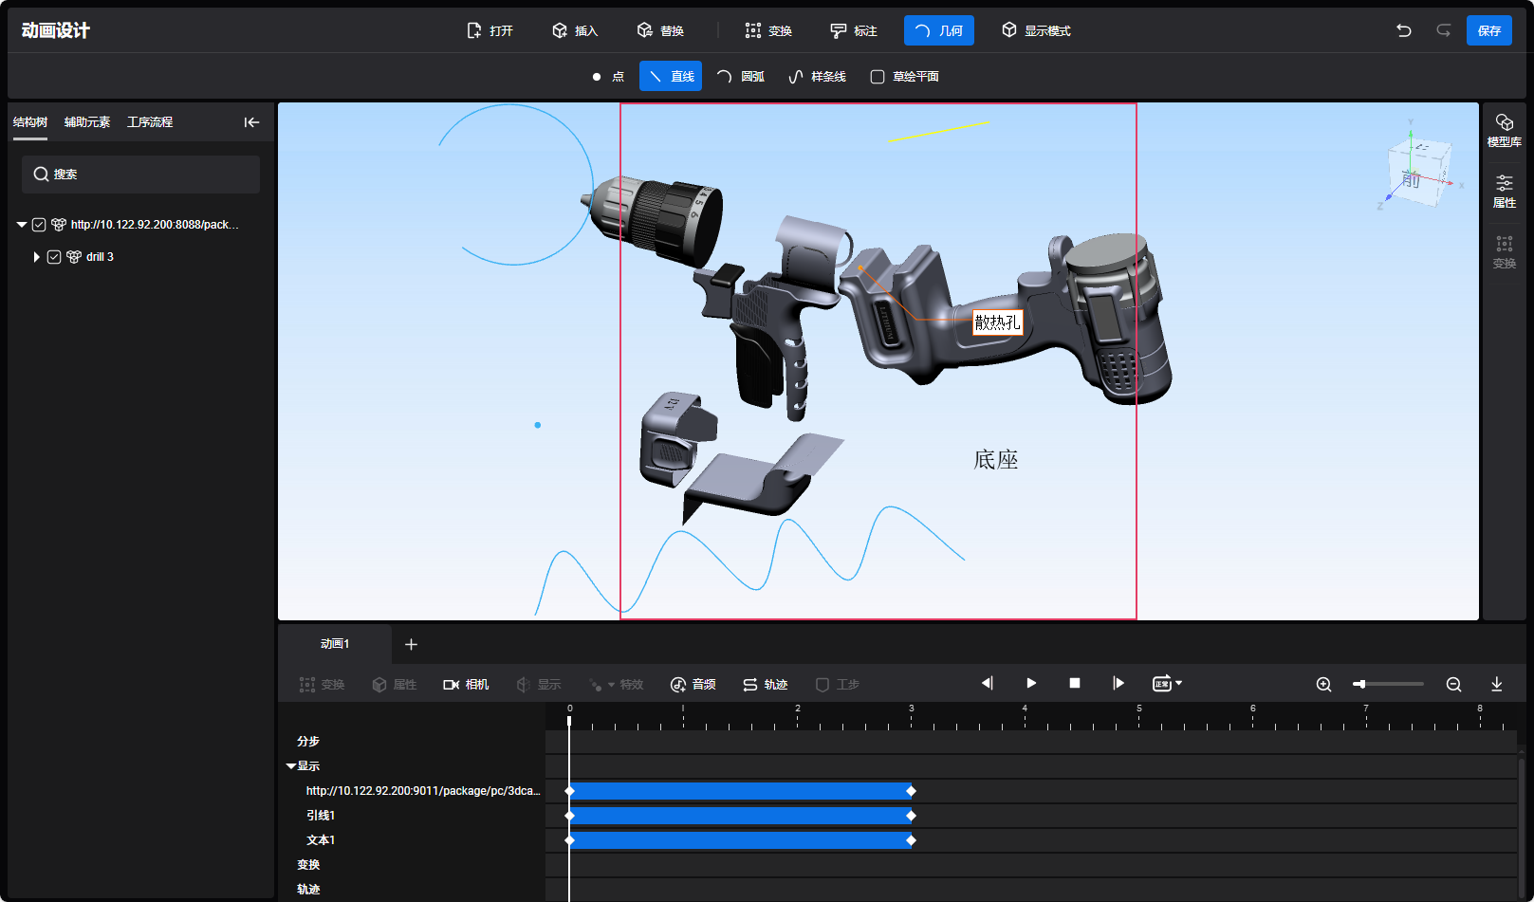Viewport: 1534px width, 902px height.
Task: Enable the 草绘平面 sketch plane checkbox
Action: [878, 77]
